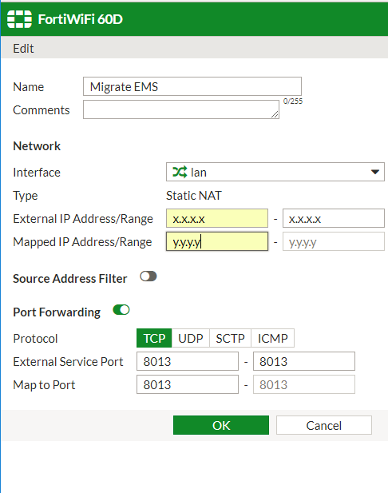Click the second External IP range field
This screenshot has width=388, height=493.
click(x=334, y=218)
